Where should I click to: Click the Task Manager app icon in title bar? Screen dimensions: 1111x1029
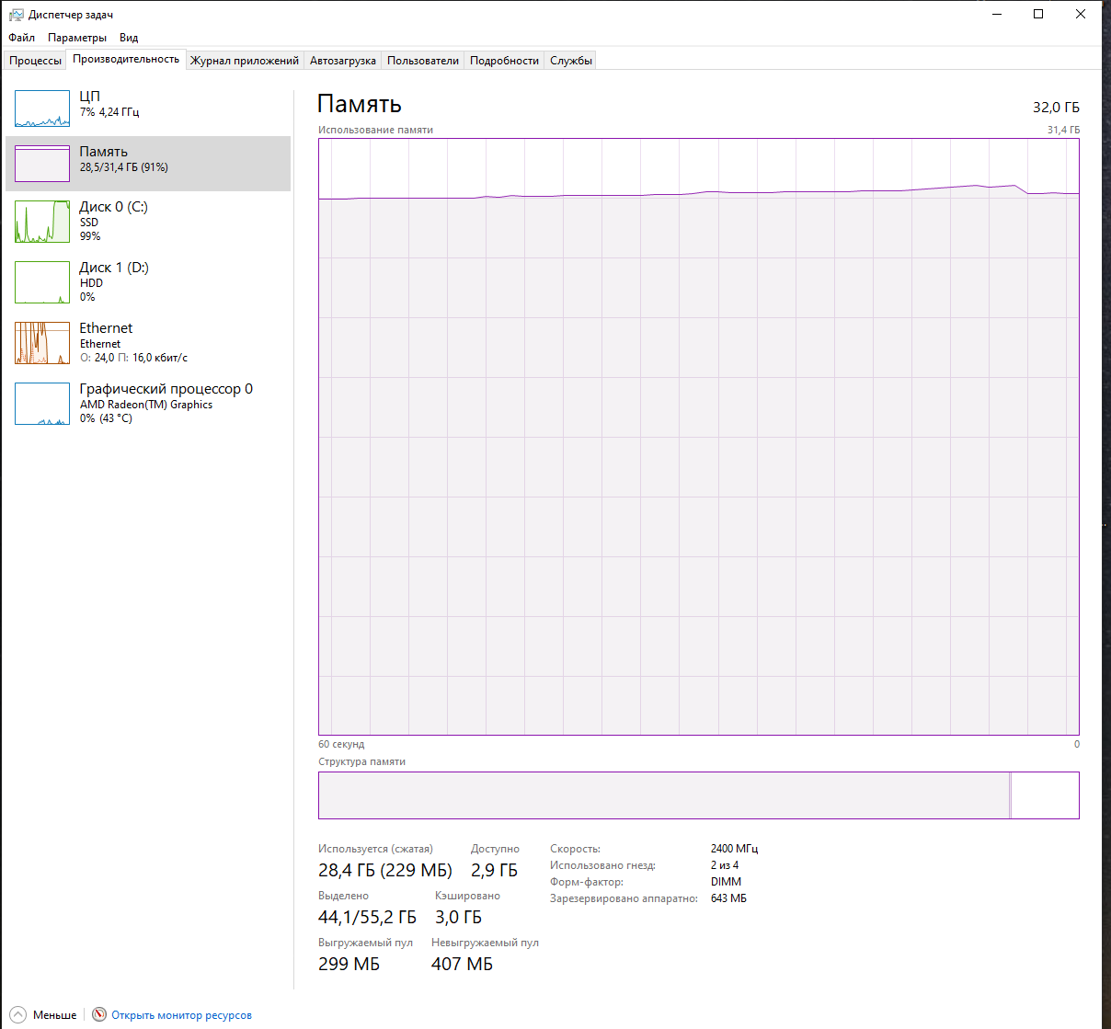tap(16, 15)
